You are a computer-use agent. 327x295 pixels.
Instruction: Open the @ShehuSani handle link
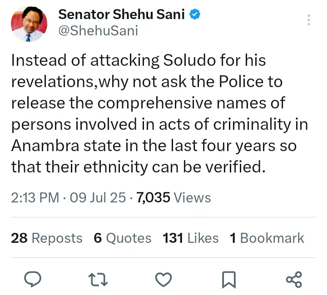click(x=98, y=31)
